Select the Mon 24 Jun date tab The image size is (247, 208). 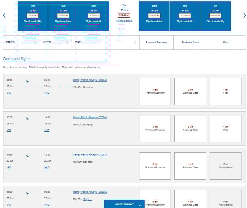94,16
